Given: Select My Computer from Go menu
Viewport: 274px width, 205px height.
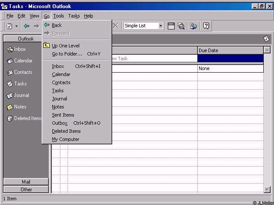Looking at the screenshot, I should (x=66, y=139).
